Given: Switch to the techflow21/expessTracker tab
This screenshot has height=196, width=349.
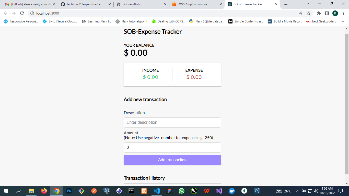Looking at the screenshot, I should (x=84, y=4).
